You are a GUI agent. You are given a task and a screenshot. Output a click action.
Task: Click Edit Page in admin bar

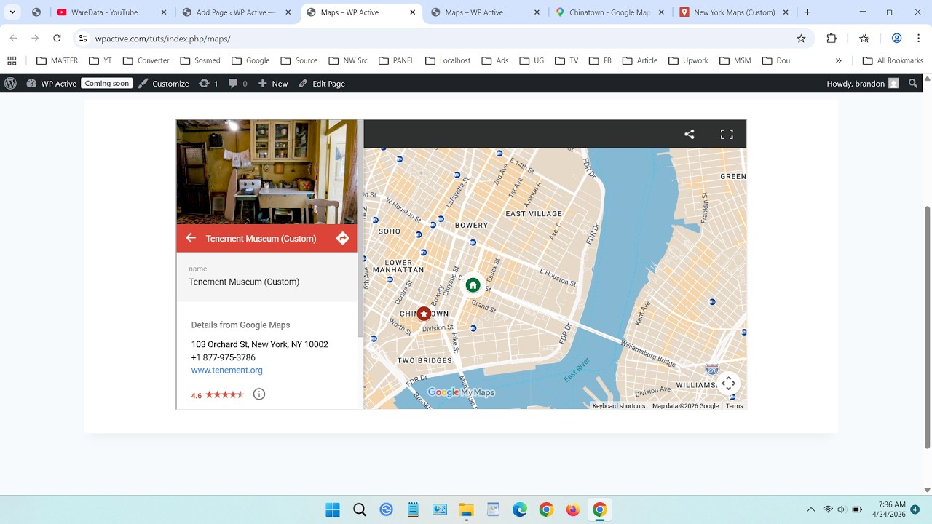tap(321, 84)
